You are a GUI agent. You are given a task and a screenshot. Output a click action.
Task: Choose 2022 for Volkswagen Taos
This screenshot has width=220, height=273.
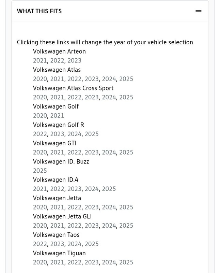[x=40, y=244]
